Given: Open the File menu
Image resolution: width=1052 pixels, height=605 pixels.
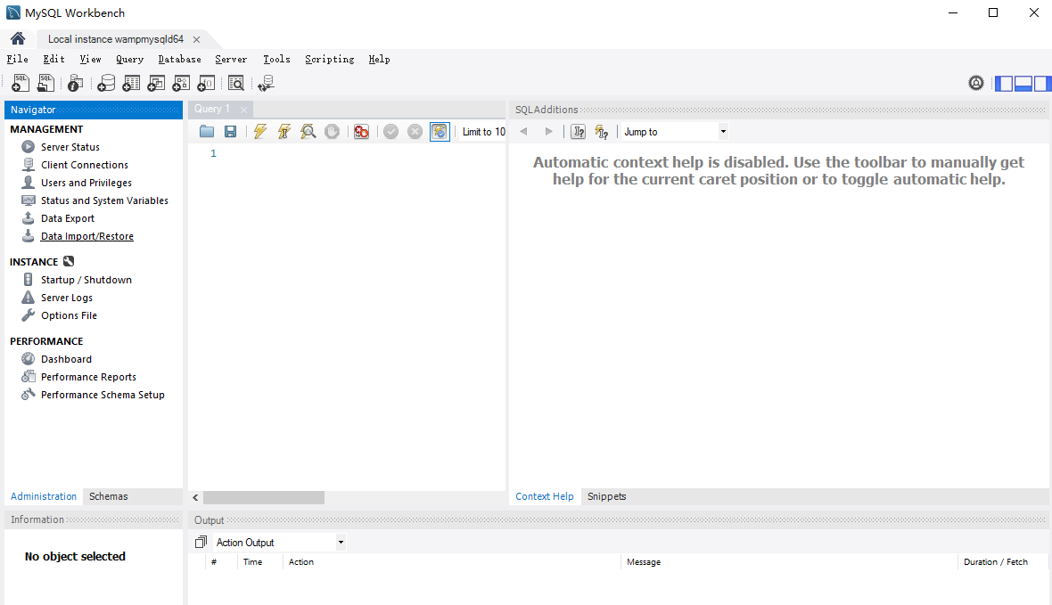Looking at the screenshot, I should (x=18, y=59).
